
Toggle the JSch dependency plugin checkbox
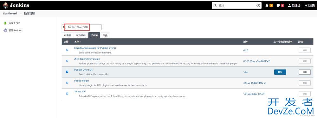click(67, 61)
